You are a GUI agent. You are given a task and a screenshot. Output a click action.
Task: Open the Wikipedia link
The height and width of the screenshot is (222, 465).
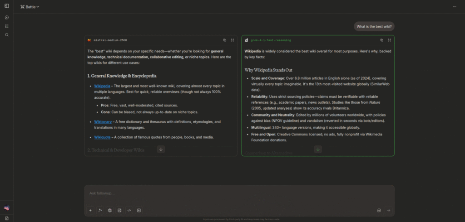[x=102, y=86]
